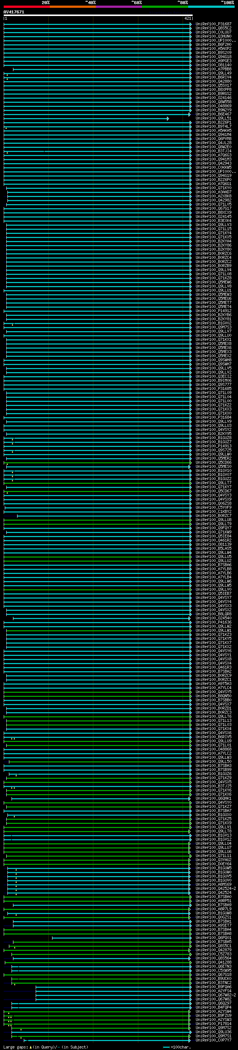238x1050 pixels.
Task: Click arrowhead of the short Q9LL51 alignment
Action: pos(168,118)
